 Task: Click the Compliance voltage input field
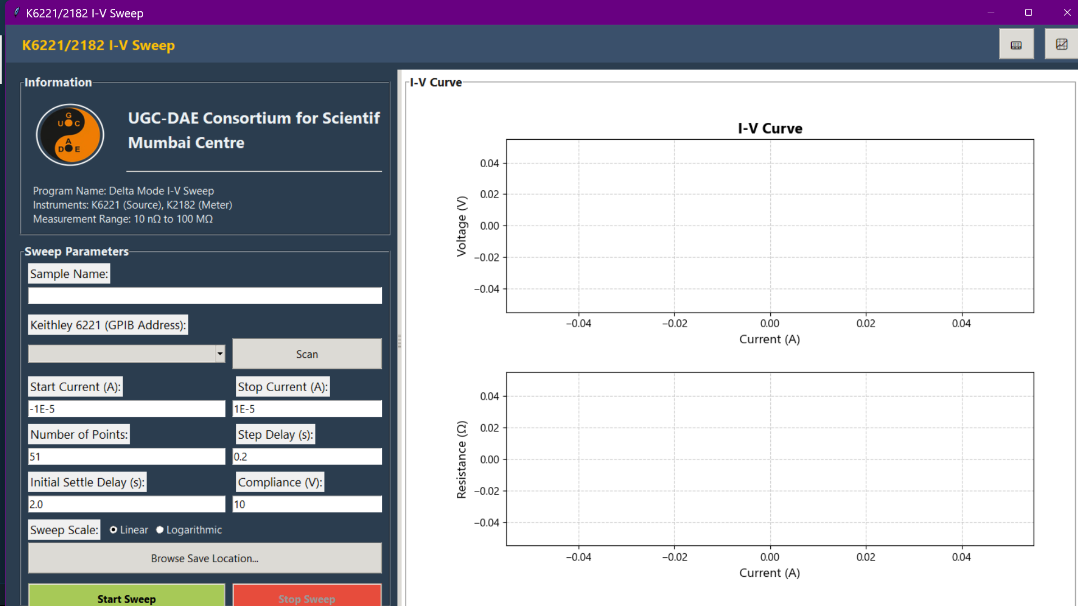307,504
